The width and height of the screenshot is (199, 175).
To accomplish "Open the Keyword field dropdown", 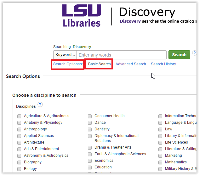I will pos(65,55).
